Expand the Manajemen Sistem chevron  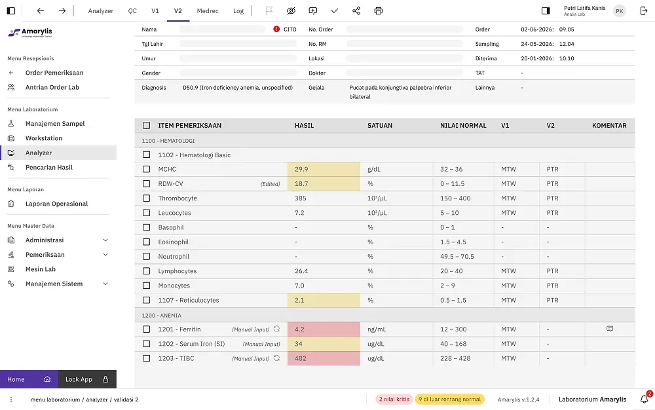coord(105,284)
